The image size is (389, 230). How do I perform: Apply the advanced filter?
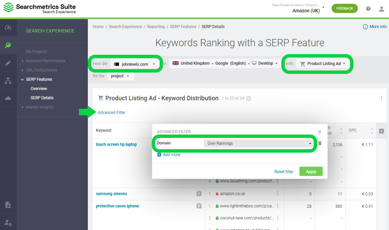(311, 171)
